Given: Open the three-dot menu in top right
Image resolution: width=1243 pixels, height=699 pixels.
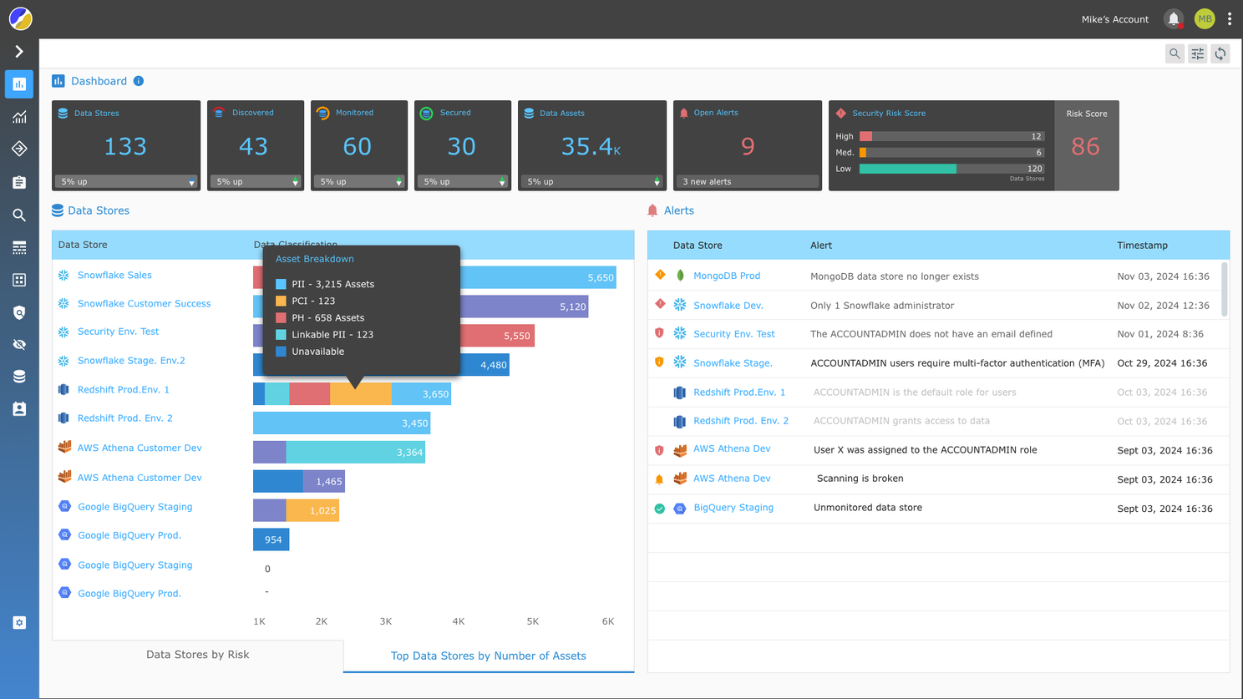Looking at the screenshot, I should click(1230, 18).
